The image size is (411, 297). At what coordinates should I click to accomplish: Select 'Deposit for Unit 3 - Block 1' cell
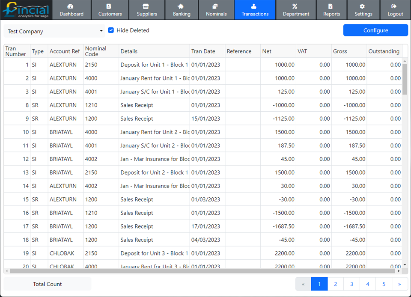pos(154,253)
